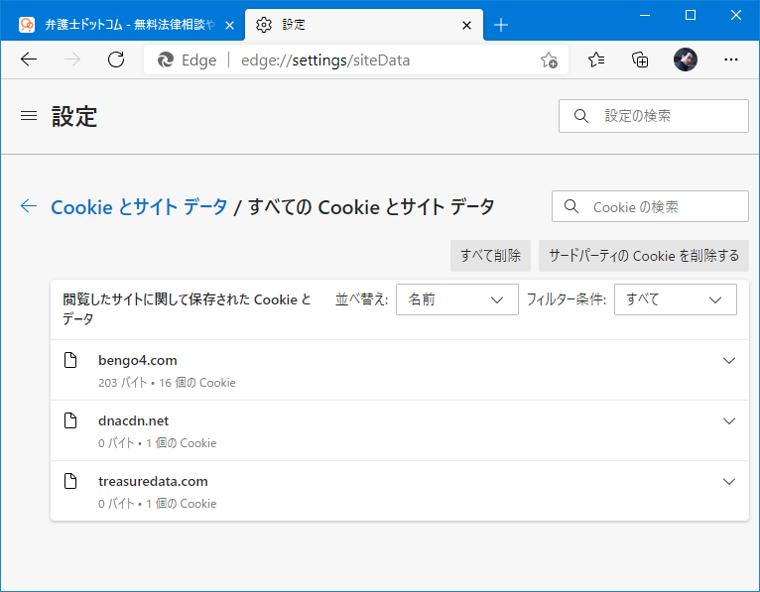Click the magnifier icon in Cookie の検索 box
This screenshot has height=592, width=760.
(571, 206)
